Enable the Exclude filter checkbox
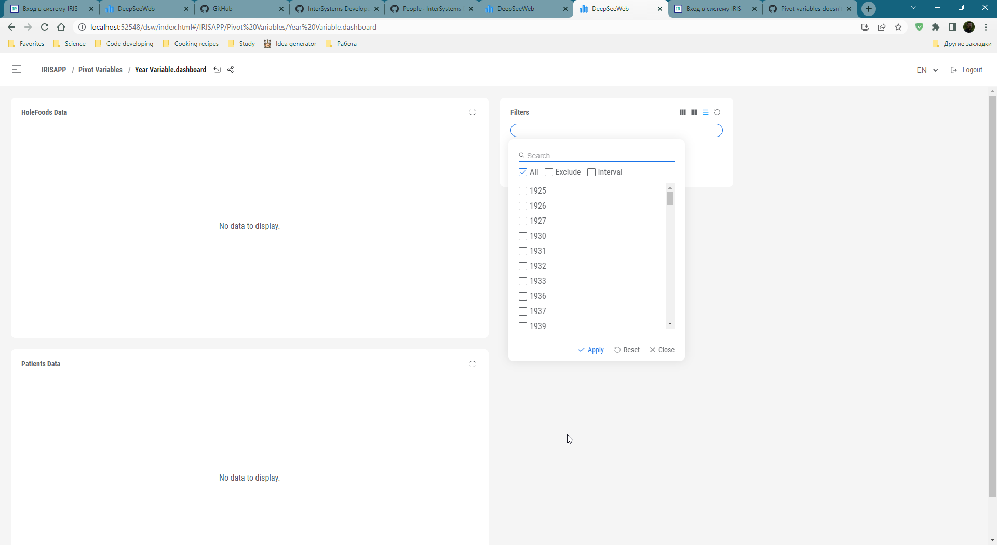Viewport: 997px width, 545px height. point(549,172)
